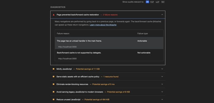Select the unload handler failure row
214x103 pixels.
(109, 43)
